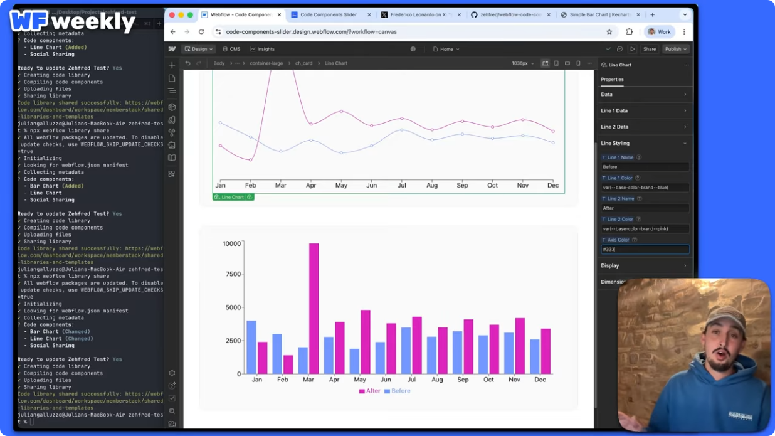Viewport: 775px width, 436px height.
Task: Open the Libraries panel icon
Action: (172, 158)
